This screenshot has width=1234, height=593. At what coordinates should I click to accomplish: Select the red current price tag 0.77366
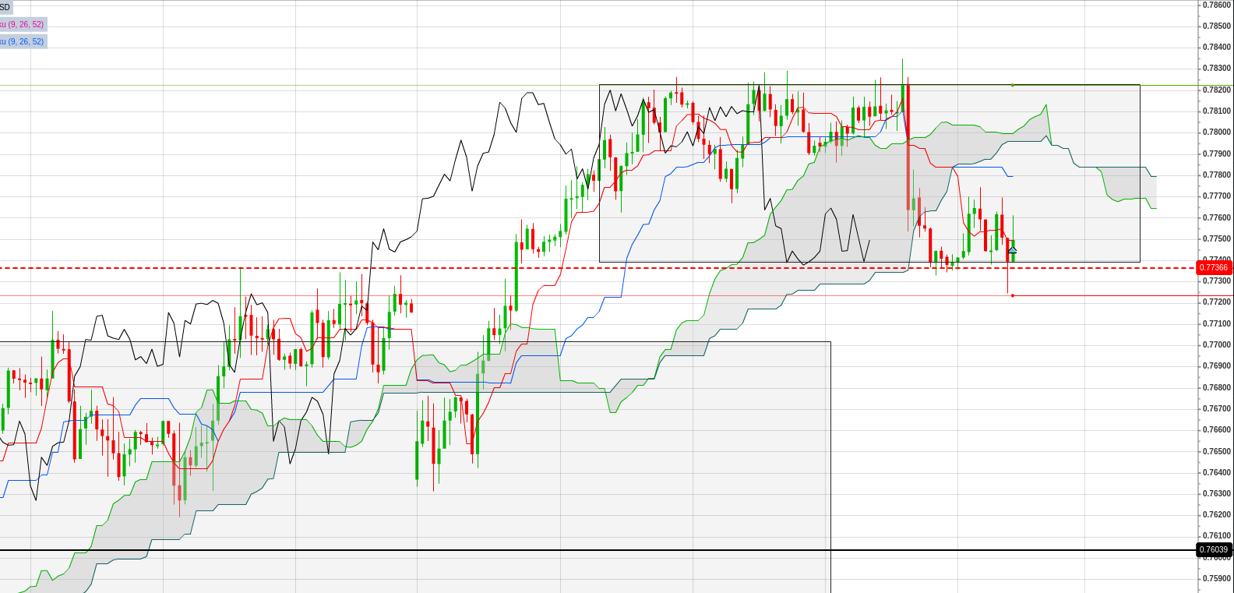(1214, 267)
